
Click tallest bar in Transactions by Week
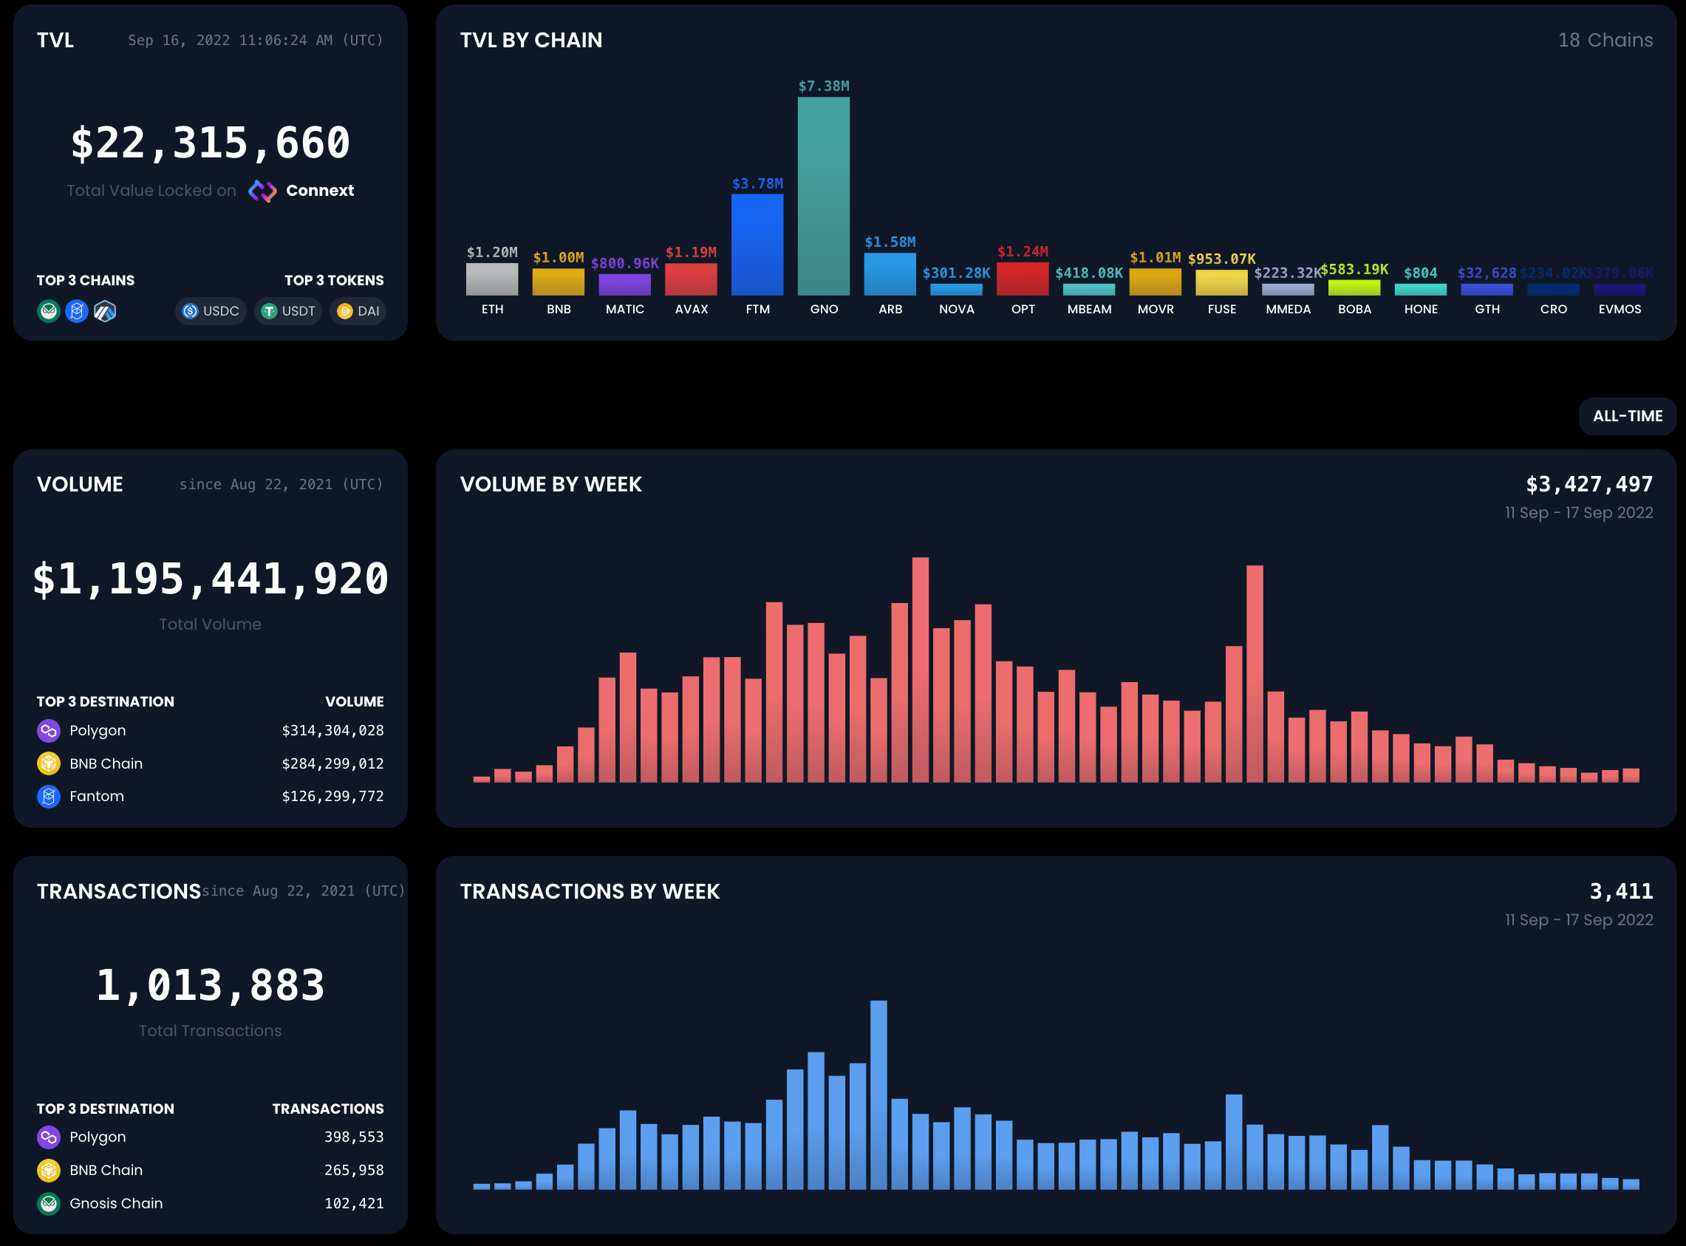point(878,1094)
